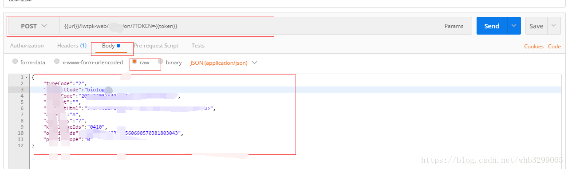Send the request
The height and width of the screenshot is (169, 568).
click(492, 26)
